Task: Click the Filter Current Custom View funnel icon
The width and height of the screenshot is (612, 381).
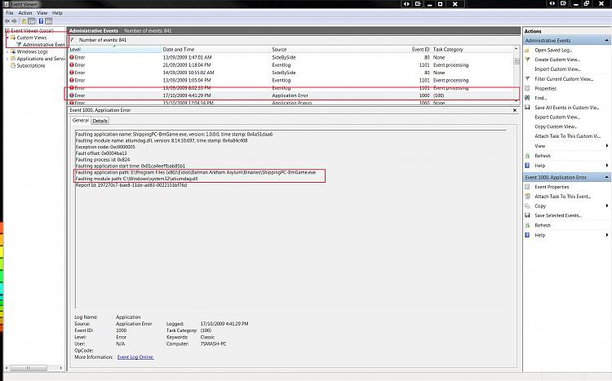Action: 527,79
